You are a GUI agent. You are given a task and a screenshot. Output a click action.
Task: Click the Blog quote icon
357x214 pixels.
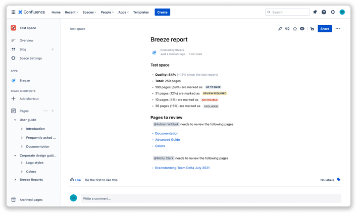point(14,49)
